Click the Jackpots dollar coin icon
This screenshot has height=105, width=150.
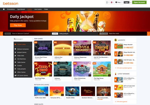pos(116,40)
